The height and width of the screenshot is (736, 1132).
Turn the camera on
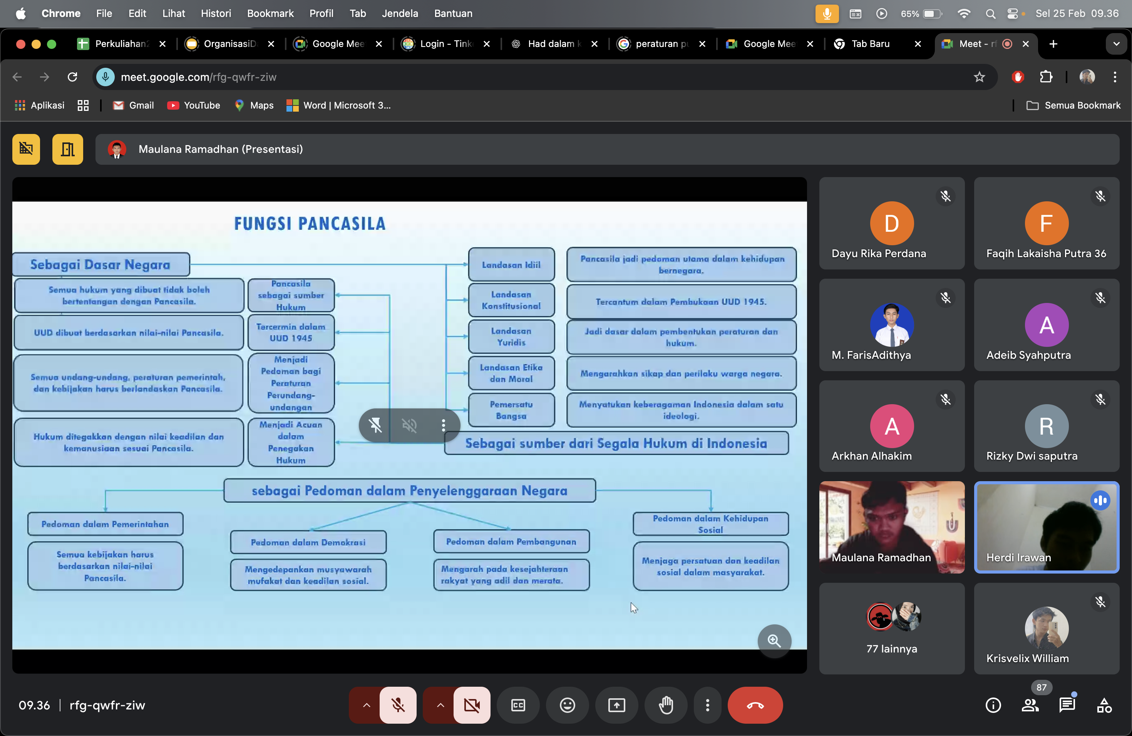pyautogui.click(x=471, y=704)
